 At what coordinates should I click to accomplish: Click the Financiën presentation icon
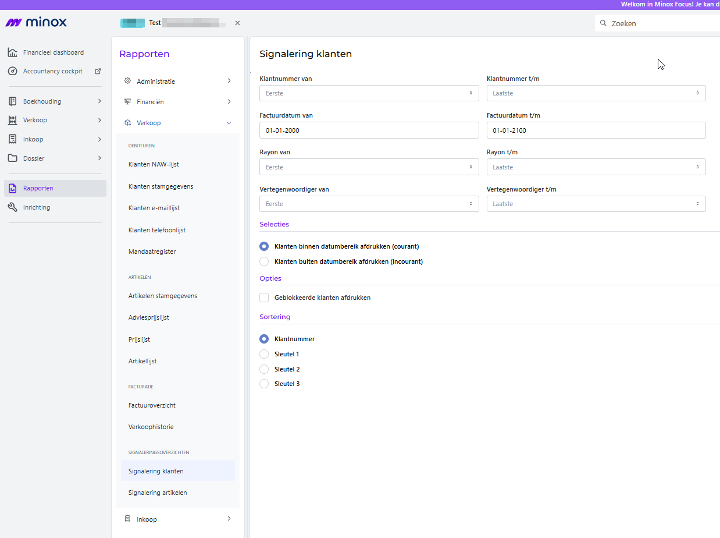[x=127, y=101]
